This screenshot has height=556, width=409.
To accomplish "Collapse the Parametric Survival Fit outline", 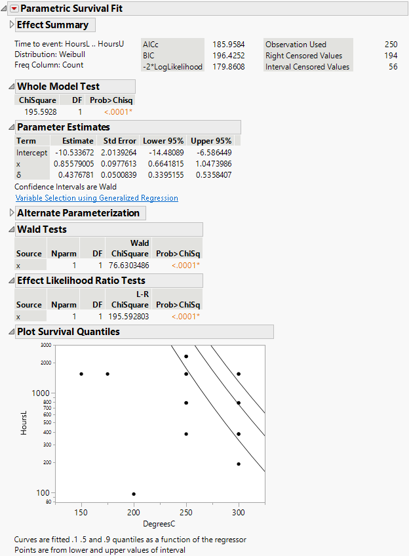I will (5, 9).
